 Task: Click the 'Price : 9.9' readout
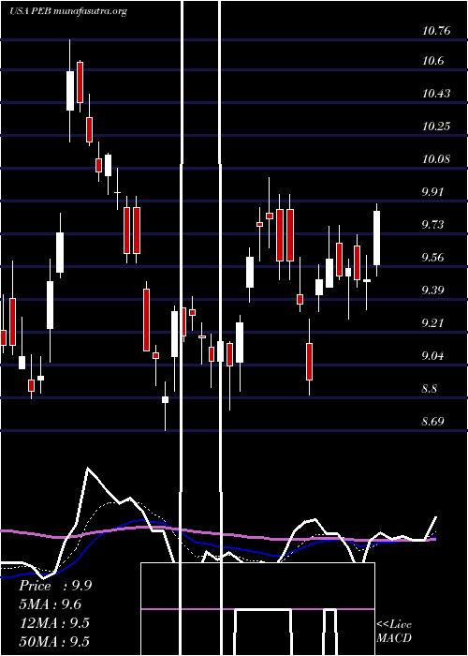tap(55, 586)
